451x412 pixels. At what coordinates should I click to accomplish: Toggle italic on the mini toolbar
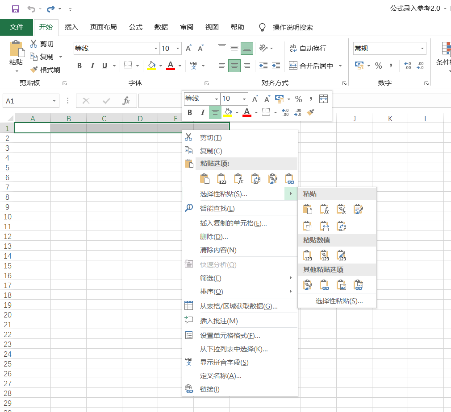point(202,112)
